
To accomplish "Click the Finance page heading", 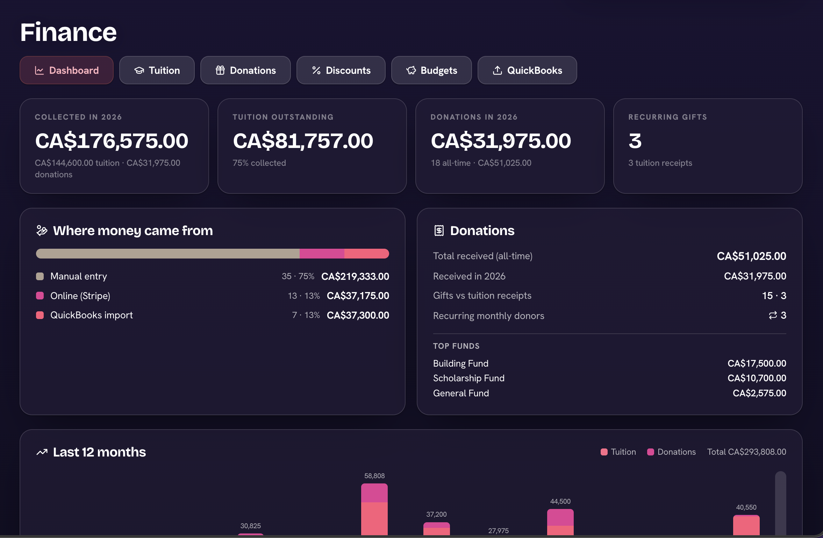I will coord(69,32).
